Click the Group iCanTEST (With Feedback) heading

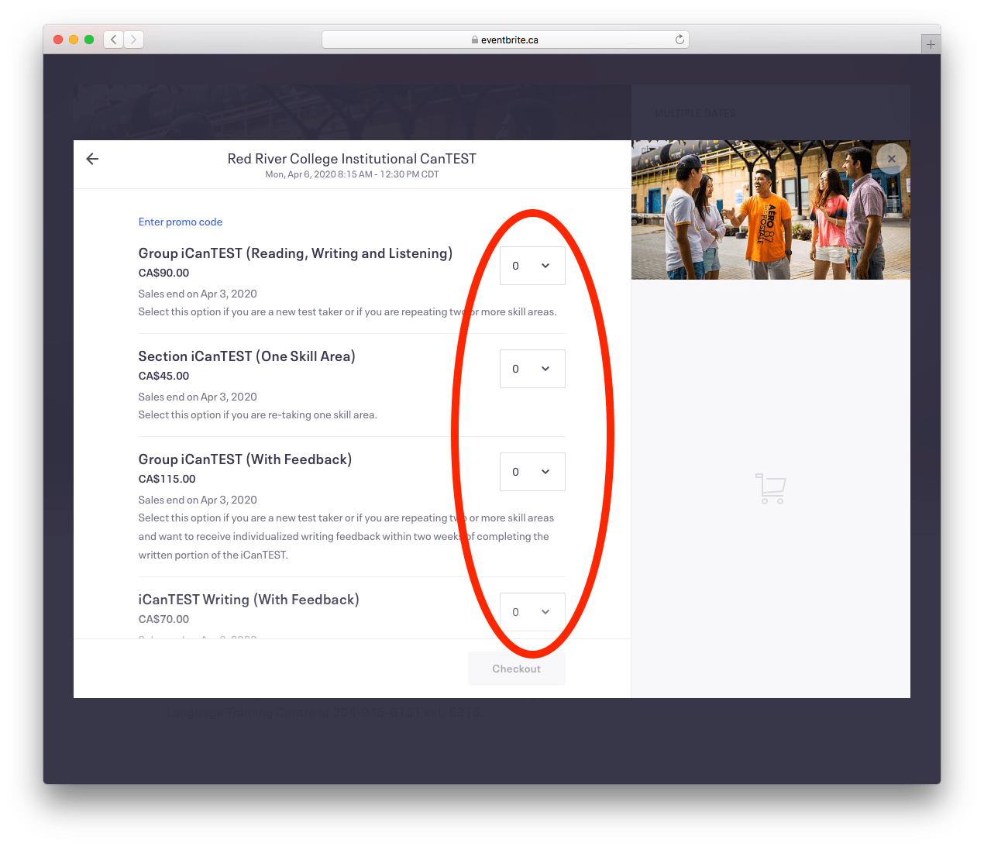pos(245,459)
